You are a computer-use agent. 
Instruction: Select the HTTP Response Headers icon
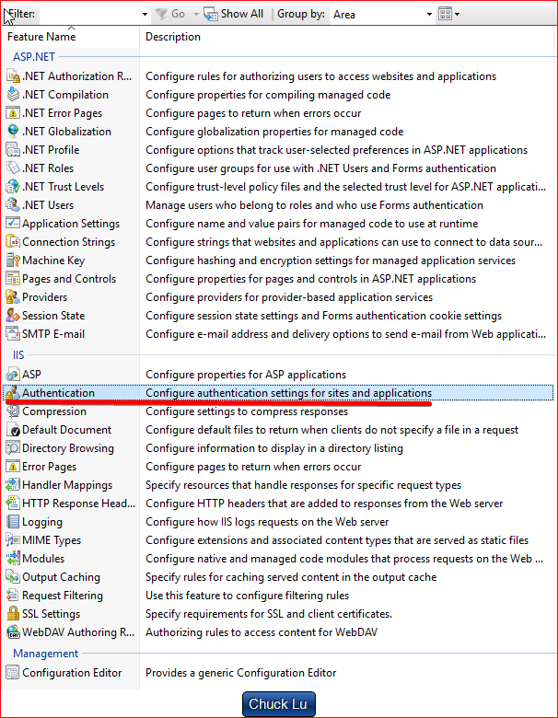point(13,503)
